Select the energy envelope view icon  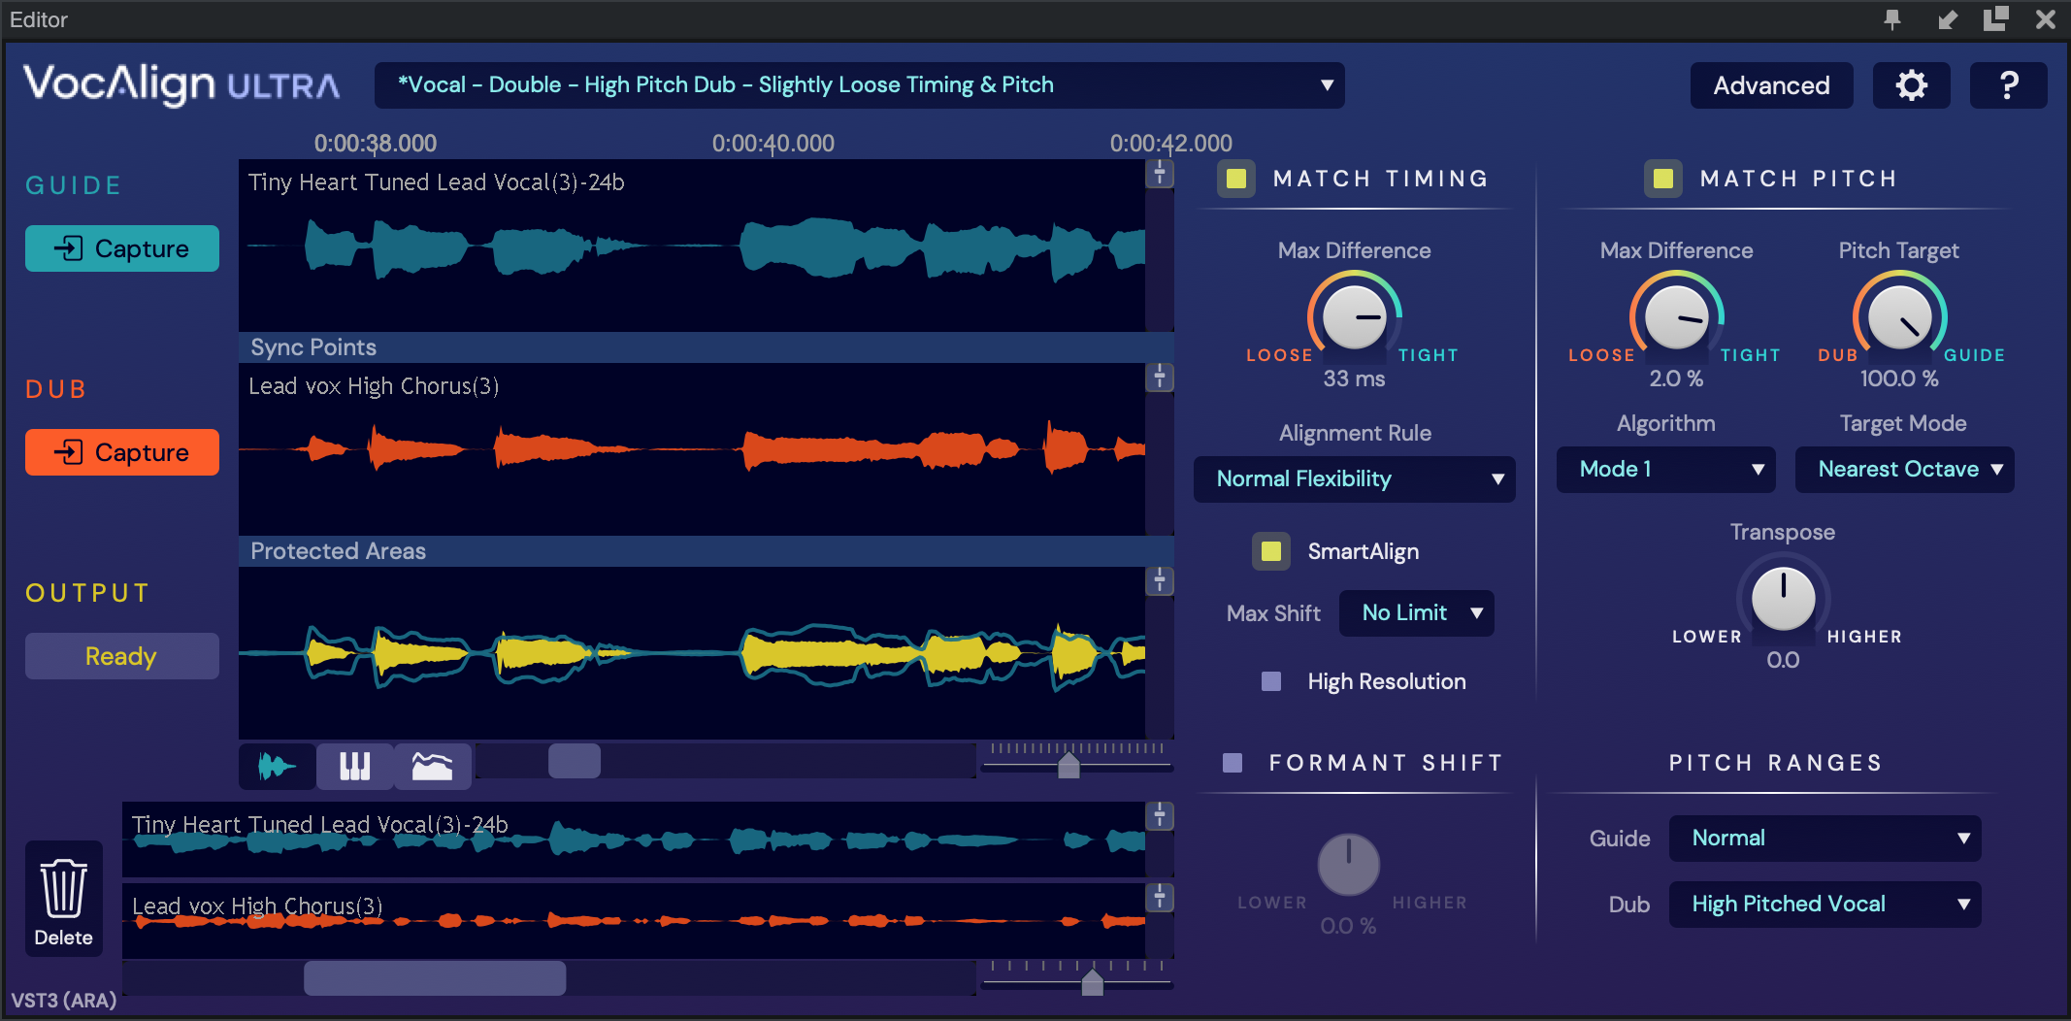coord(432,767)
